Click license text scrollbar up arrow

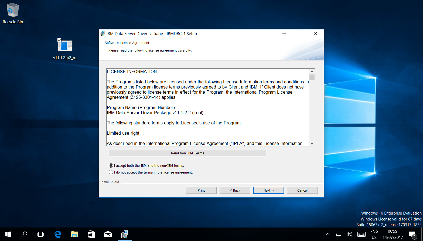pyautogui.click(x=312, y=72)
